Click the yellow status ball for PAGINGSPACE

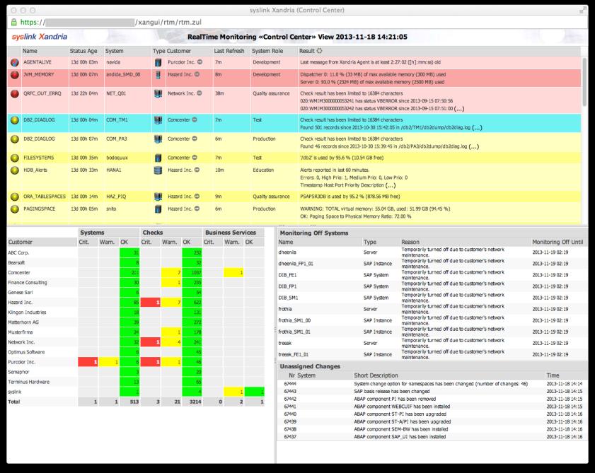(x=15, y=209)
